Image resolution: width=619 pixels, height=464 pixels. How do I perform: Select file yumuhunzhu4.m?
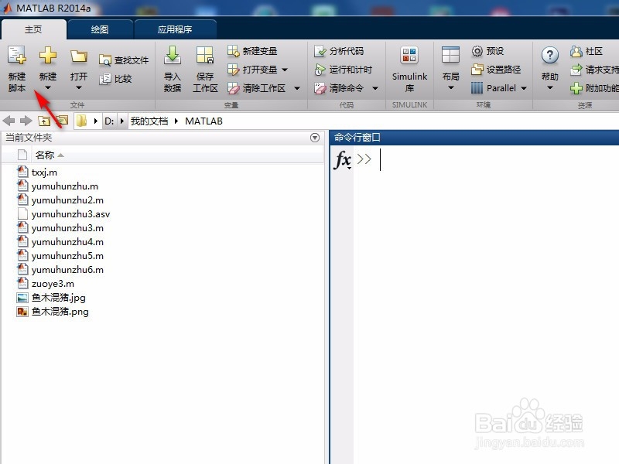[67, 242]
